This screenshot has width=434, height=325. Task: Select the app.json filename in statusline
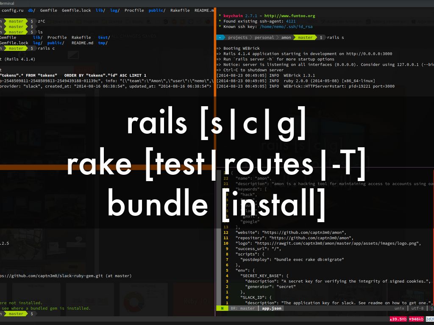[x=271, y=308]
